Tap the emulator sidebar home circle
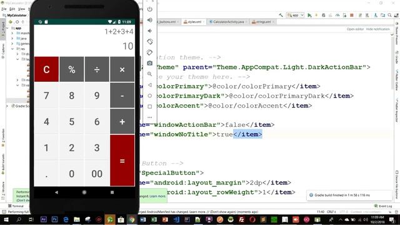 coord(150,96)
